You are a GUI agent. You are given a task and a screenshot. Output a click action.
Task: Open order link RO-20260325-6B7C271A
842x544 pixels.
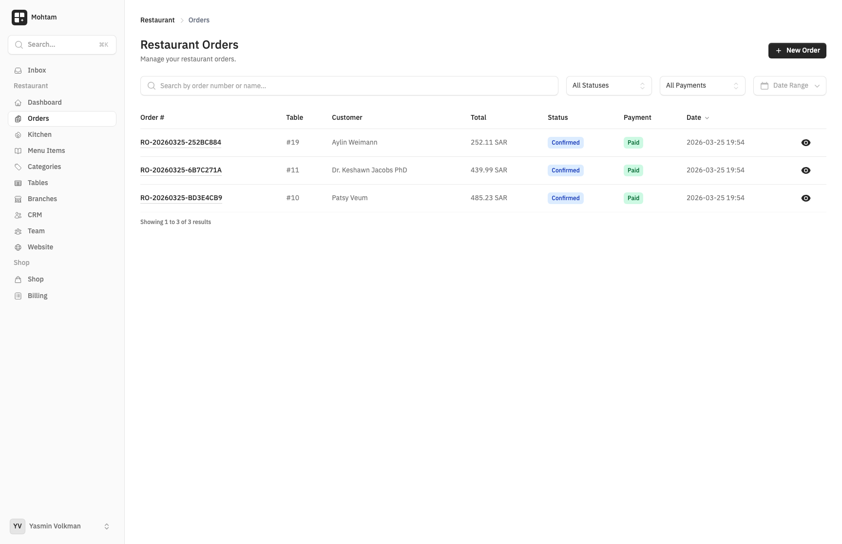[181, 170]
